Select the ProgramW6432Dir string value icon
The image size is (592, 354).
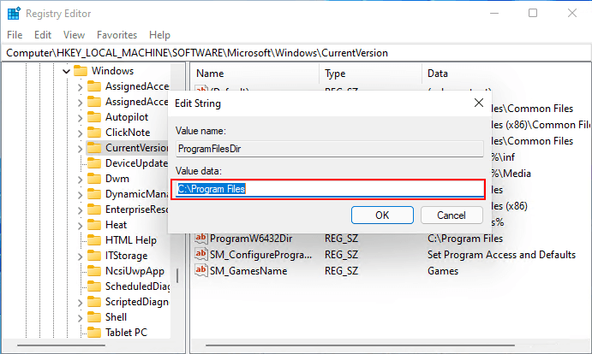coord(202,239)
